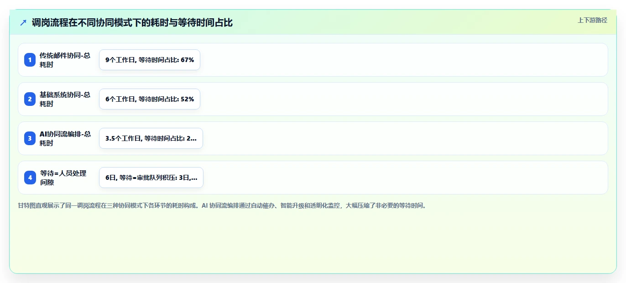
Task: Select the 6个工作日, 等待时间占比: 52% chip
Action: click(150, 99)
